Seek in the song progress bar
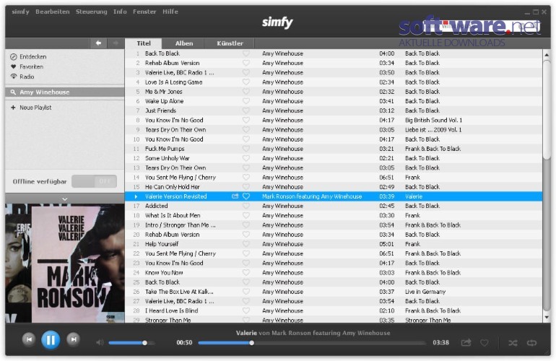This screenshot has height=361, width=556. [x=312, y=343]
